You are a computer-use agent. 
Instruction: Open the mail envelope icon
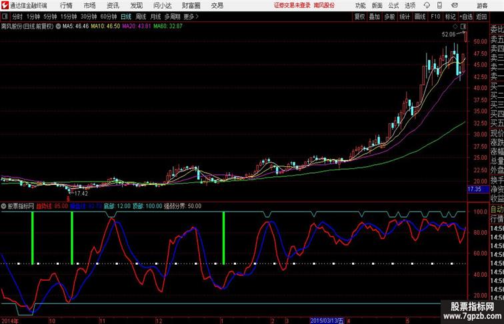pos(455,5)
